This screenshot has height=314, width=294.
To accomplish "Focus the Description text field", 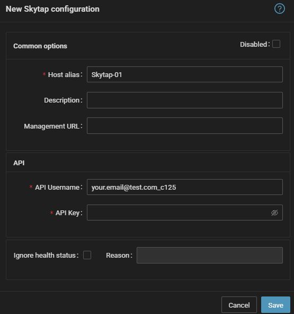I will (x=185, y=100).
